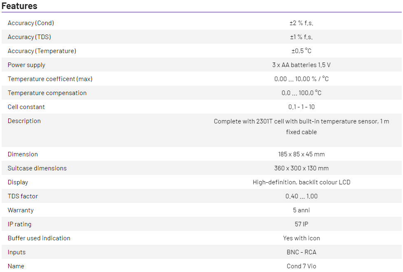Click the 185 x 85 x 45 mm value
The width and height of the screenshot is (403, 272).
point(301,154)
